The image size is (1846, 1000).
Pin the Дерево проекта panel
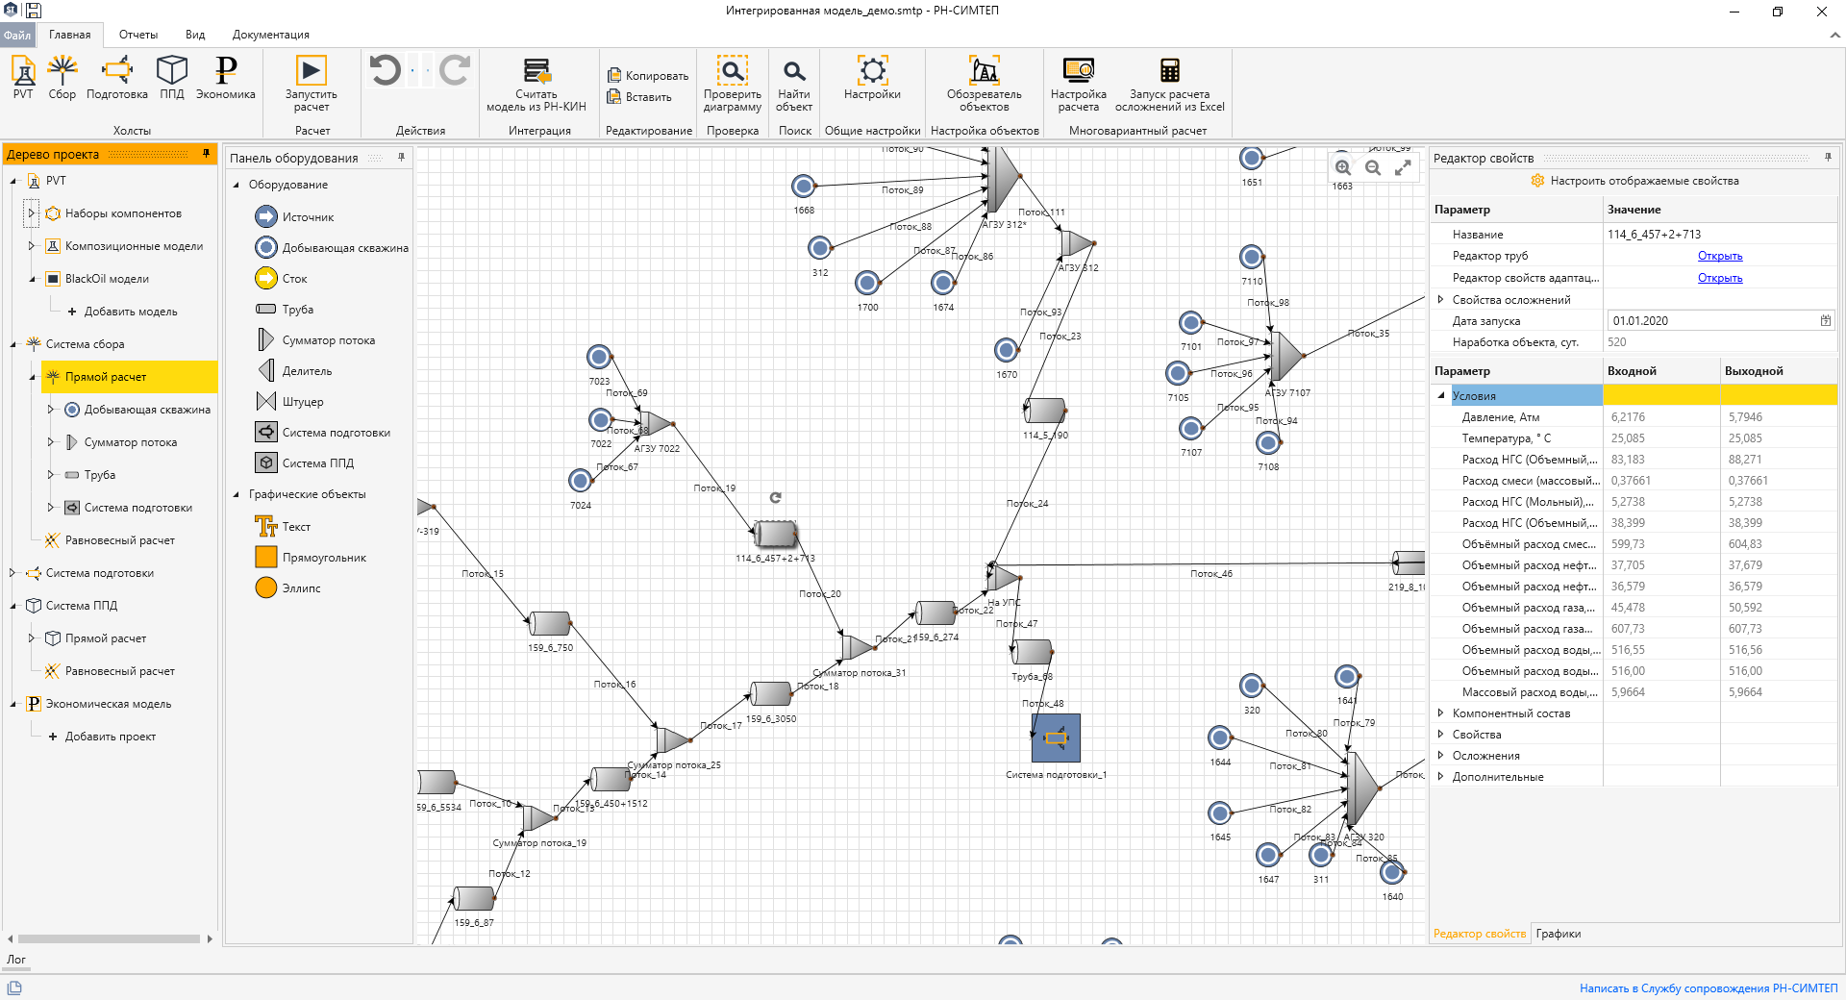(206, 154)
